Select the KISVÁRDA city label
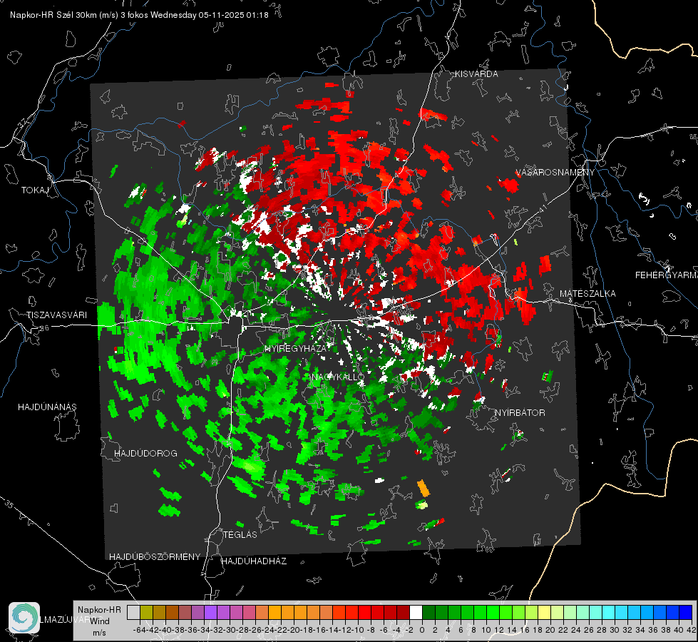 click(x=476, y=74)
